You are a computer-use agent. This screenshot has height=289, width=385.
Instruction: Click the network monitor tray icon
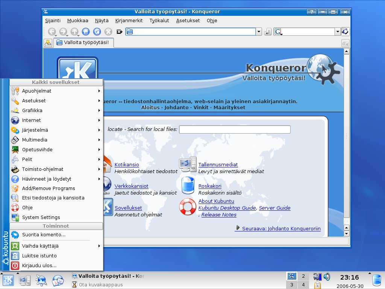pyautogui.click(x=317, y=277)
